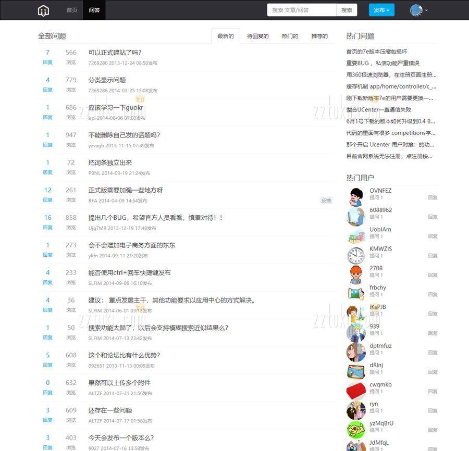Click author 7269286 on 分类显示问题 row

tap(98, 91)
